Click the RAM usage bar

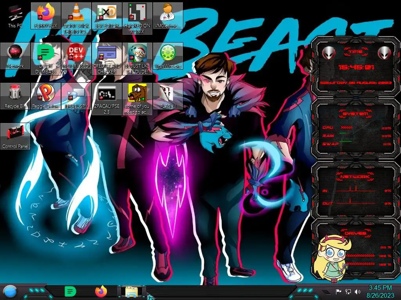tap(343, 133)
